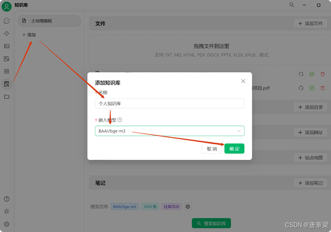Click the 1024 维 dimension tag
Viewport: 331px width, 232px height.
150,207
